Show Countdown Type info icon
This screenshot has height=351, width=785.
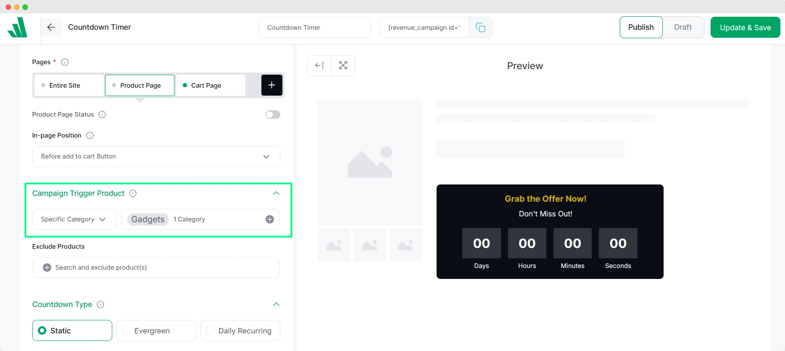100,304
